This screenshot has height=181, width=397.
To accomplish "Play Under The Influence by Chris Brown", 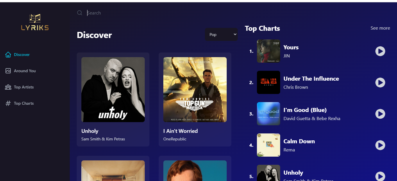I will 380,83.
